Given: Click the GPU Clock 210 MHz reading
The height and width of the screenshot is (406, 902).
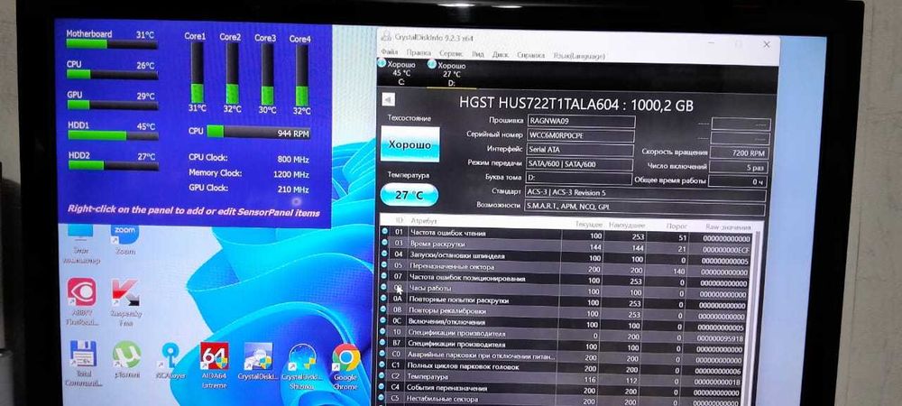Looking at the screenshot, I should [x=249, y=189].
